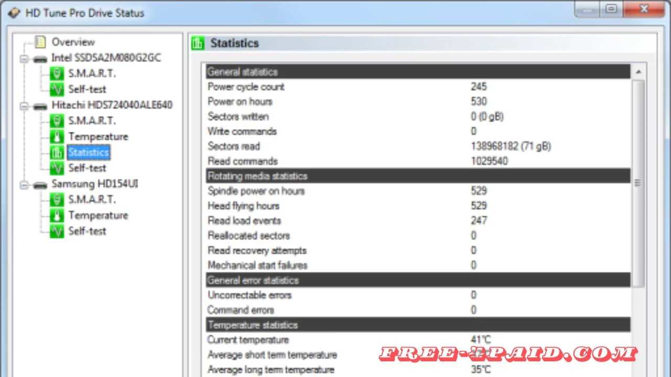This screenshot has width=671, height=377.
Task: Click the Overview page icon
Action: pyautogui.click(x=40, y=42)
